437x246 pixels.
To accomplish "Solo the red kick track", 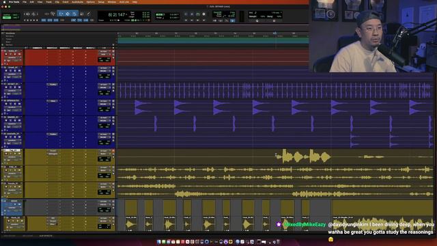I will (15, 54).
